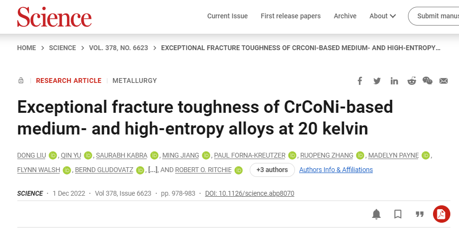Toggle the bookmark for this article

(x=398, y=214)
